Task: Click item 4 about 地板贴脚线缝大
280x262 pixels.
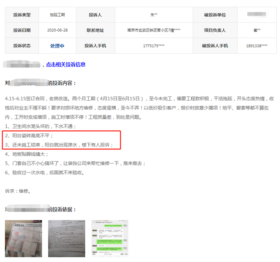Action: tap(27, 154)
